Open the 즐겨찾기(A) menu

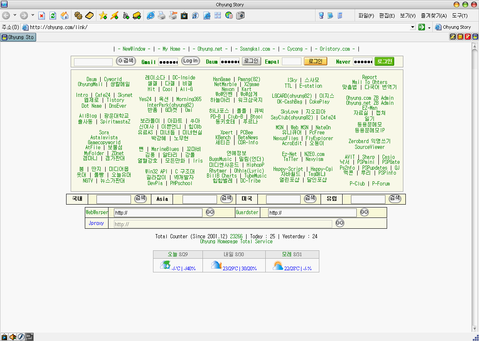pos(434,15)
